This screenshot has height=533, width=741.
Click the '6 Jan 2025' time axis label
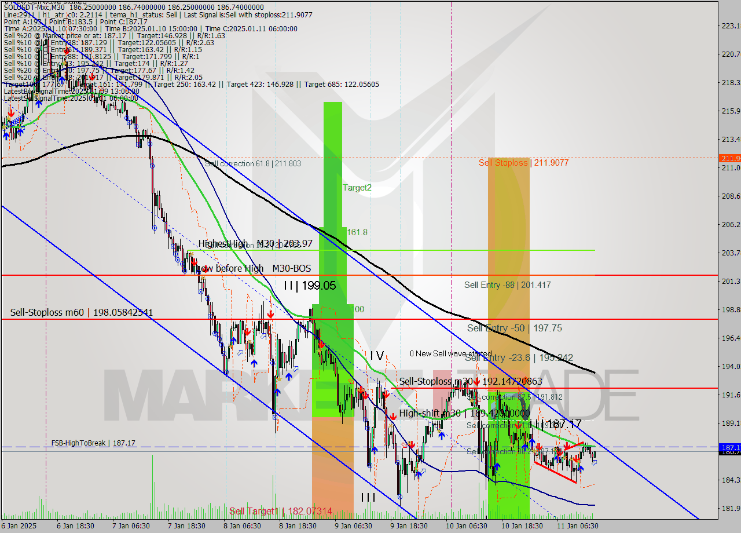19,526
